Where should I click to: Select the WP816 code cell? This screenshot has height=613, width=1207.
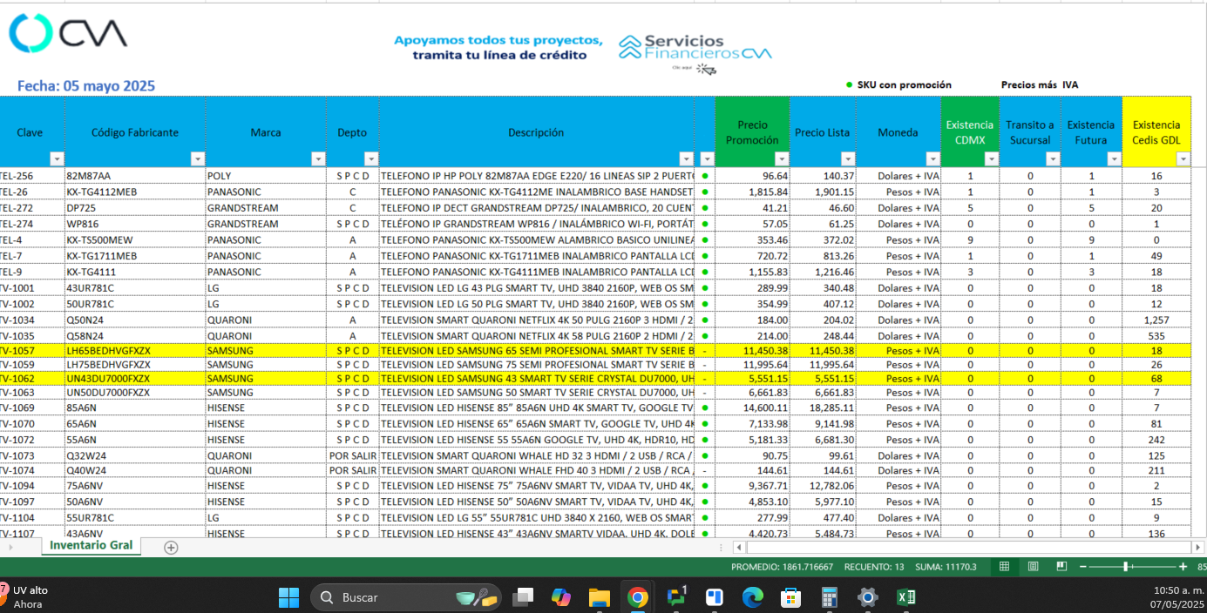pyautogui.click(x=135, y=224)
